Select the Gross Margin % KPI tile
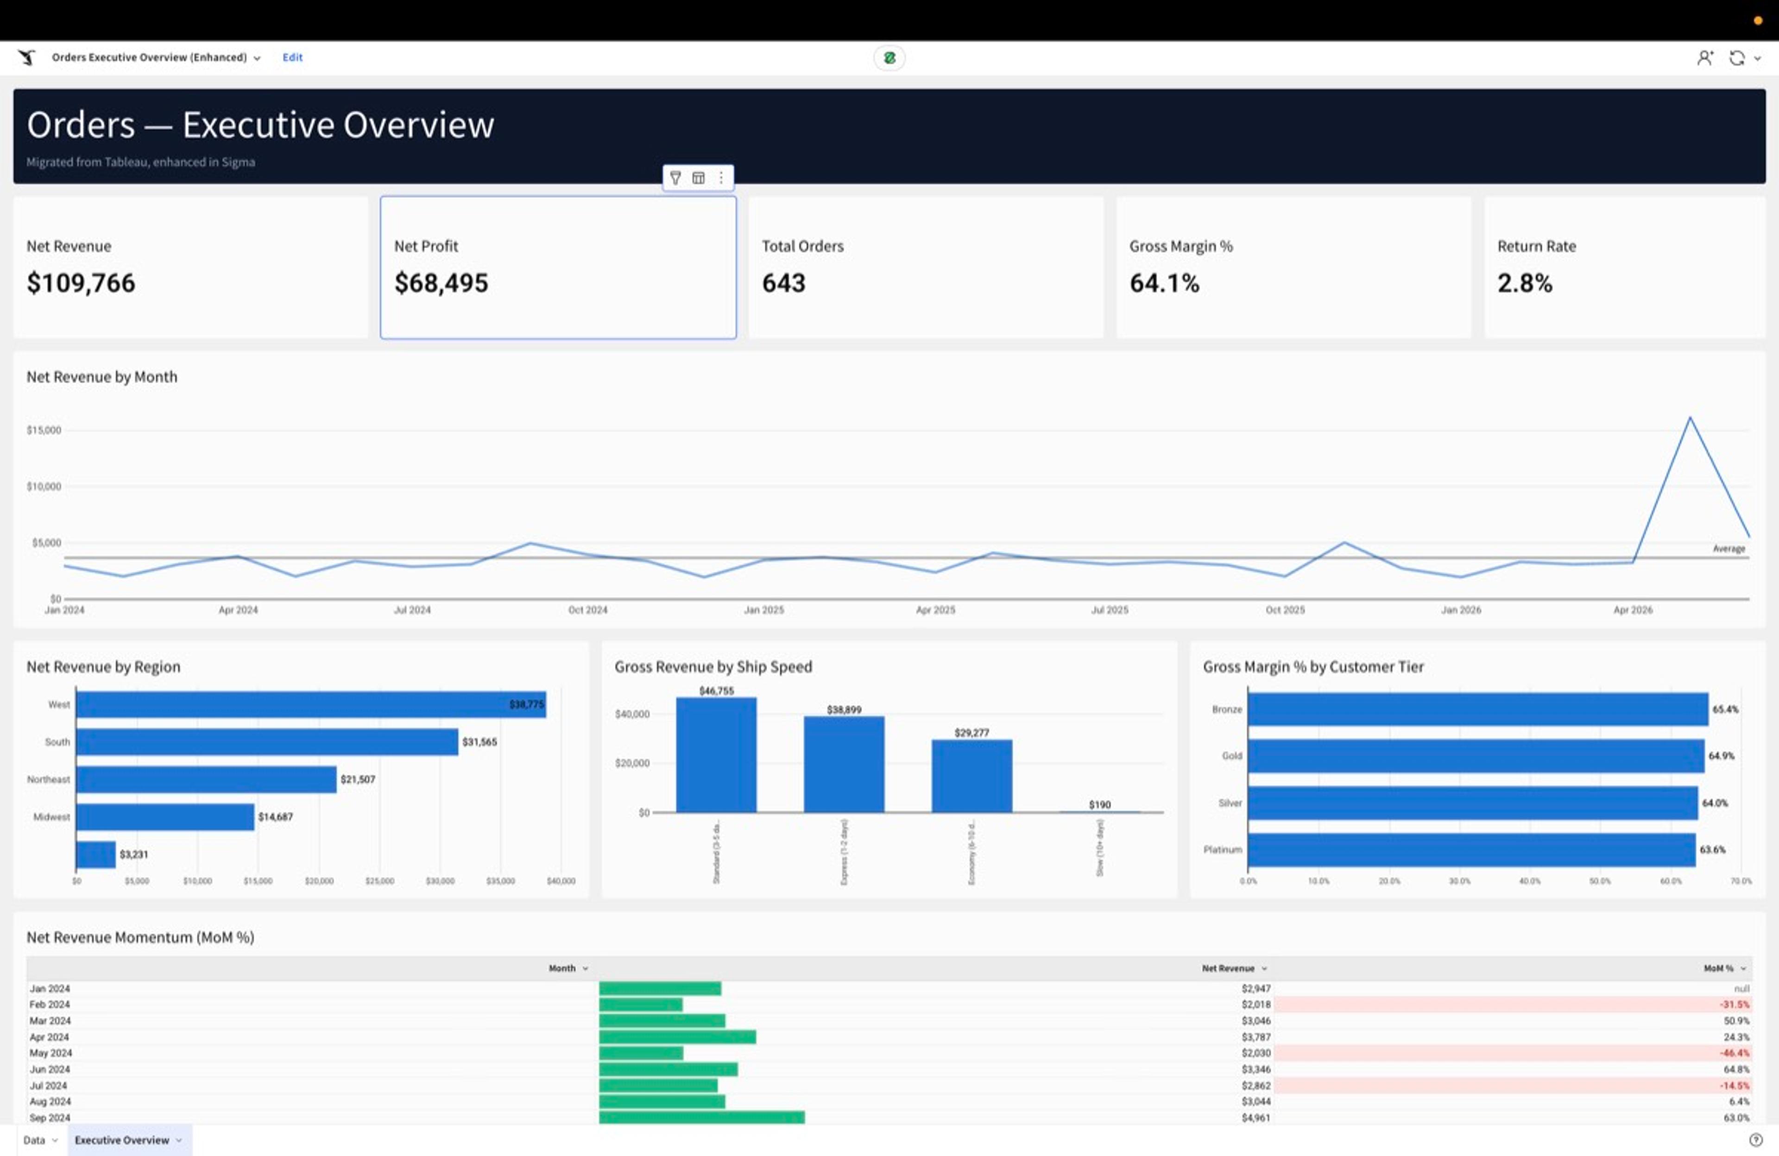 [x=1293, y=268]
